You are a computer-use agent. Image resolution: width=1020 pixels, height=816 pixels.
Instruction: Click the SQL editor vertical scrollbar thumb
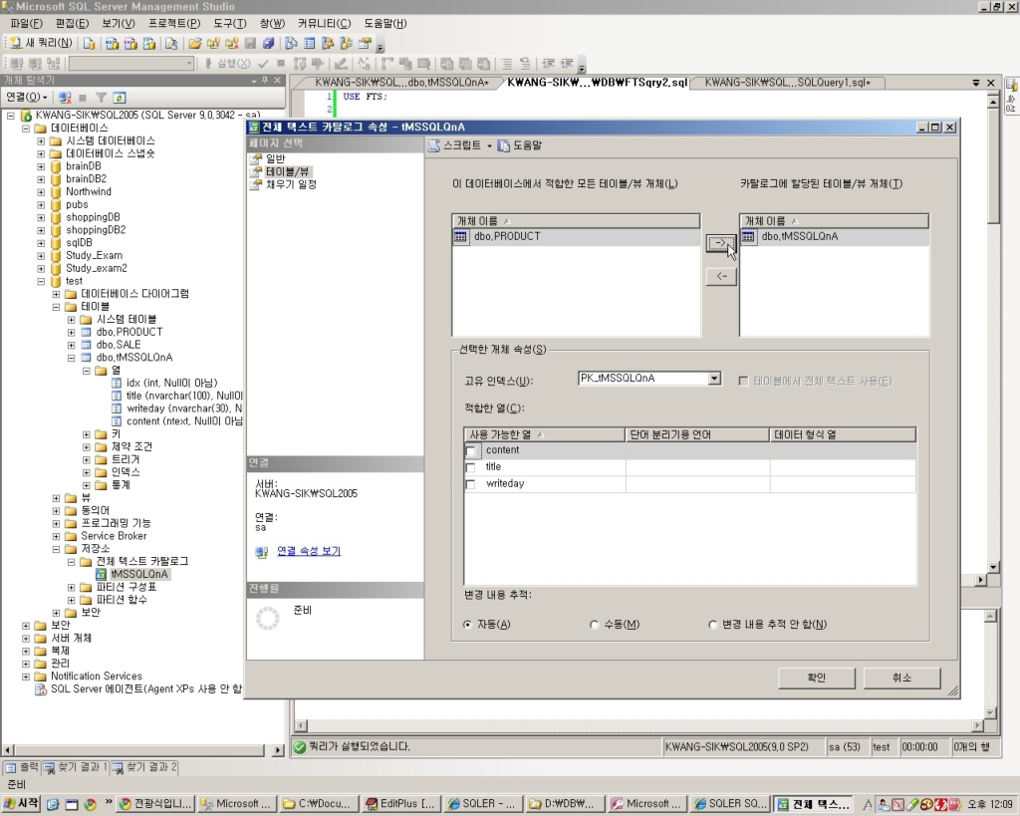coord(993,166)
